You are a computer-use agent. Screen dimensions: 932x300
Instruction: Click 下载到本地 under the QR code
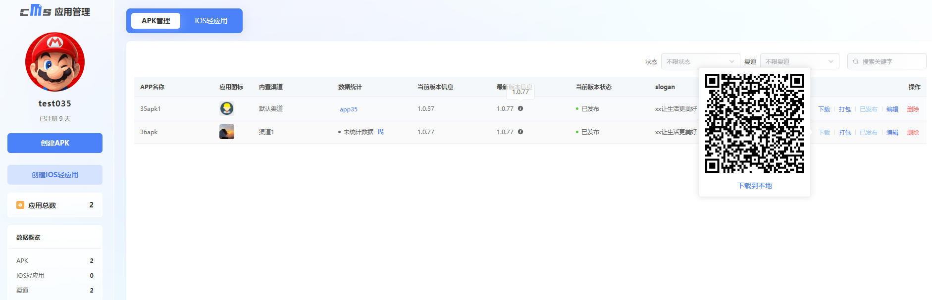755,186
